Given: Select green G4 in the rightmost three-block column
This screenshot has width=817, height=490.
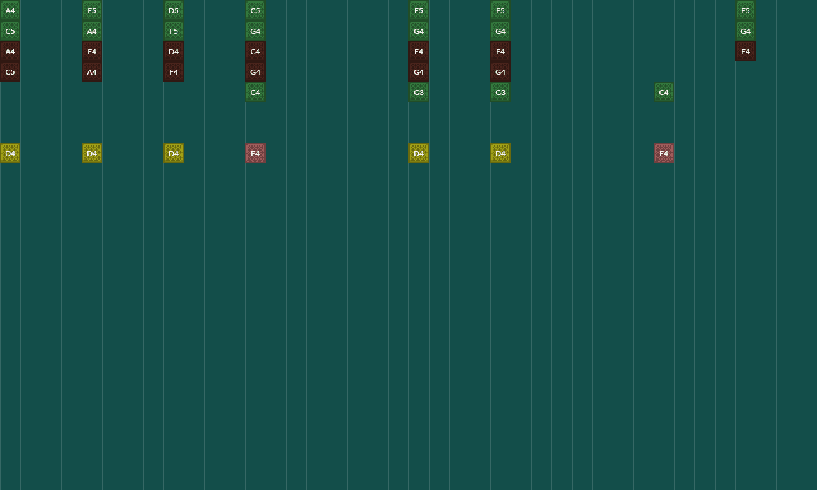Looking at the screenshot, I should click(746, 31).
